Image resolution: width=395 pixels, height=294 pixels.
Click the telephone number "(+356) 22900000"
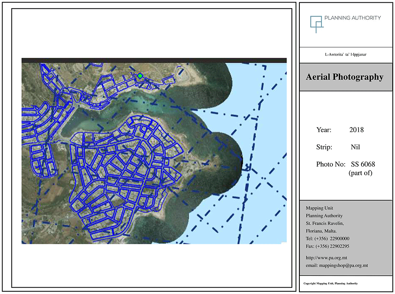[332, 238]
